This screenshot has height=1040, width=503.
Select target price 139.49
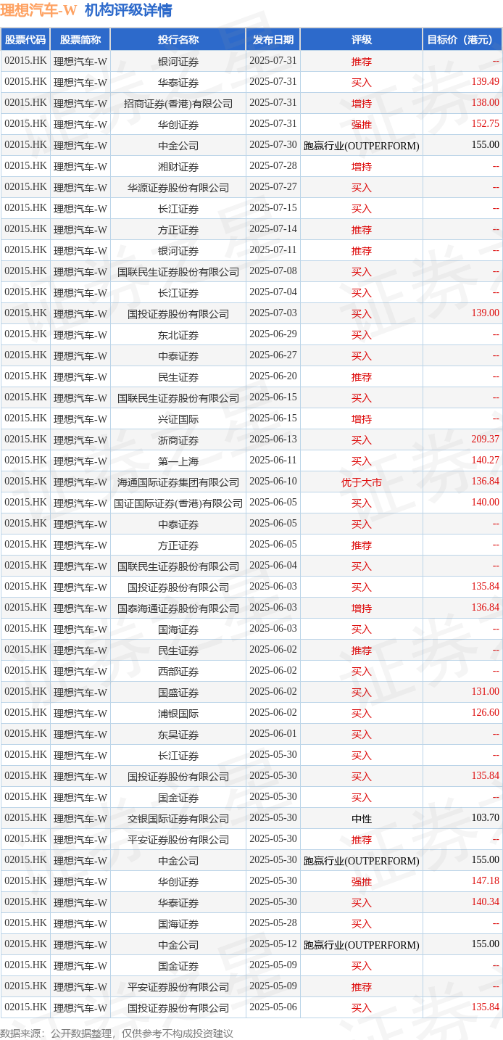pyautogui.click(x=485, y=82)
